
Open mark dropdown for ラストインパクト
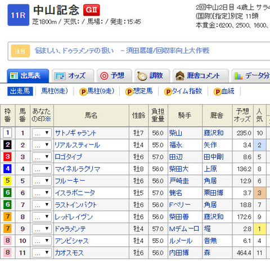[x=42, y=205]
